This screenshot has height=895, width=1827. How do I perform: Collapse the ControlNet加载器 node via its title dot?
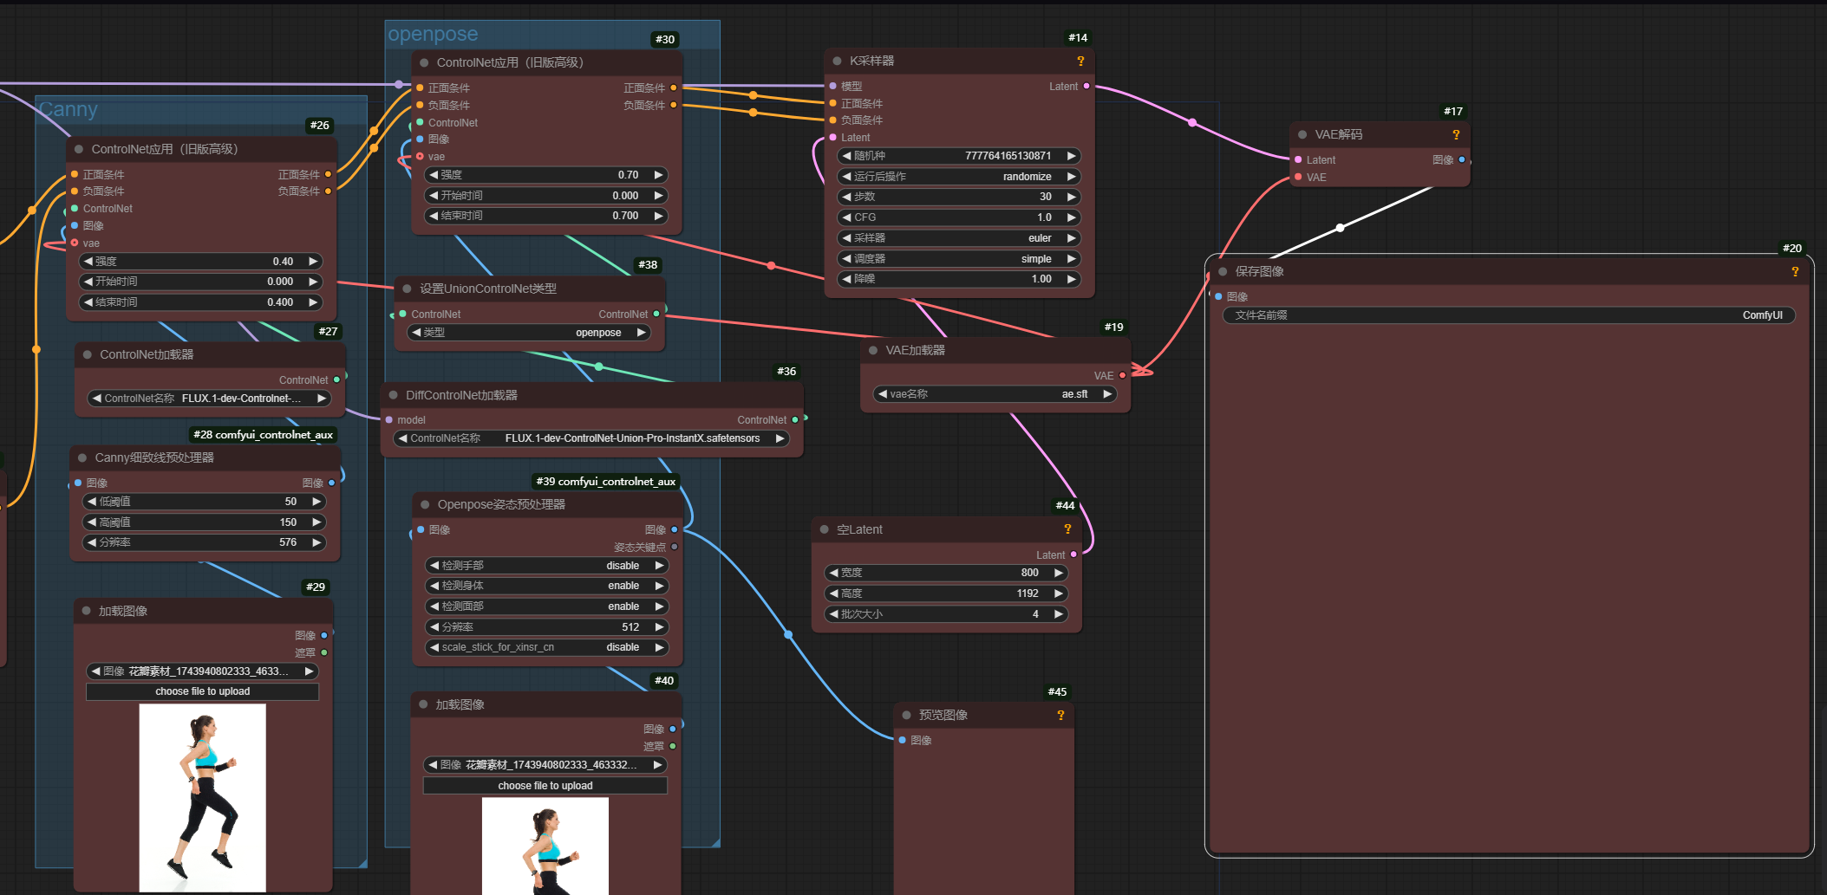85,354
